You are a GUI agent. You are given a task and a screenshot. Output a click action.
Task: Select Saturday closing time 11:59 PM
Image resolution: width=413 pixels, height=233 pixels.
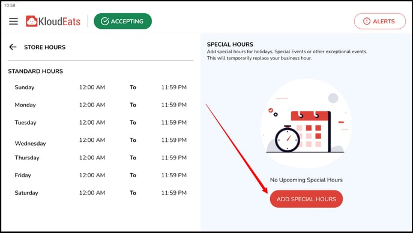(x=174, y=193)
